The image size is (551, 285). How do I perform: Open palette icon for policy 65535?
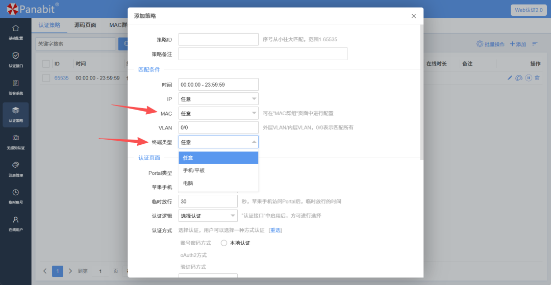519,78
